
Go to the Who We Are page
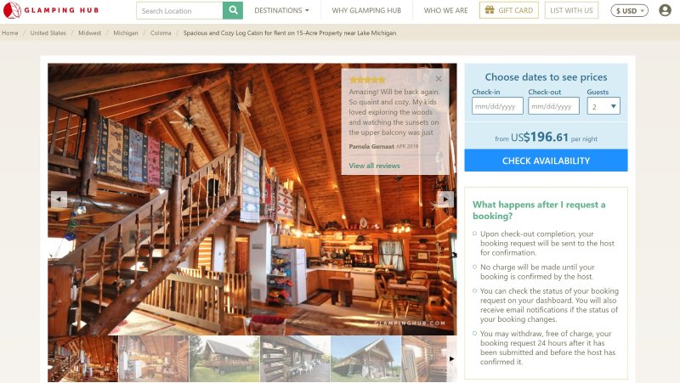(x=445, y=10)
